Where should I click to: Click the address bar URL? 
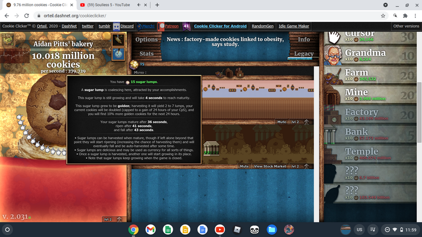click(x=75, y=16)
